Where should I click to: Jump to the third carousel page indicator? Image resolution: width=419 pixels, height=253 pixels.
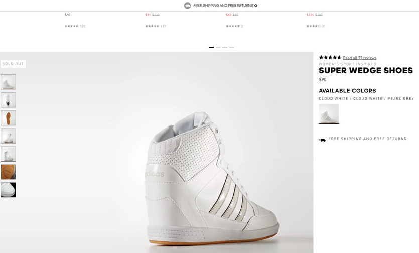pos(225,47)
